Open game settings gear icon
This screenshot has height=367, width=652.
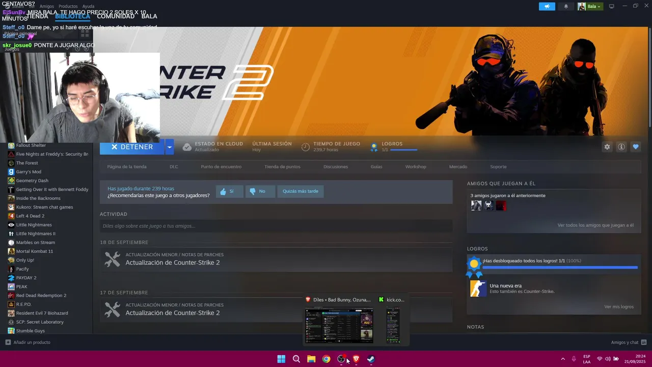pos(607,147)
